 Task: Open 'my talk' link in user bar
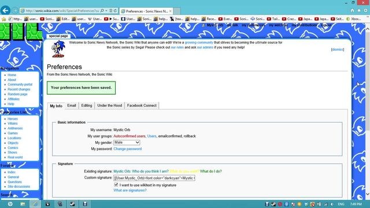232,25
